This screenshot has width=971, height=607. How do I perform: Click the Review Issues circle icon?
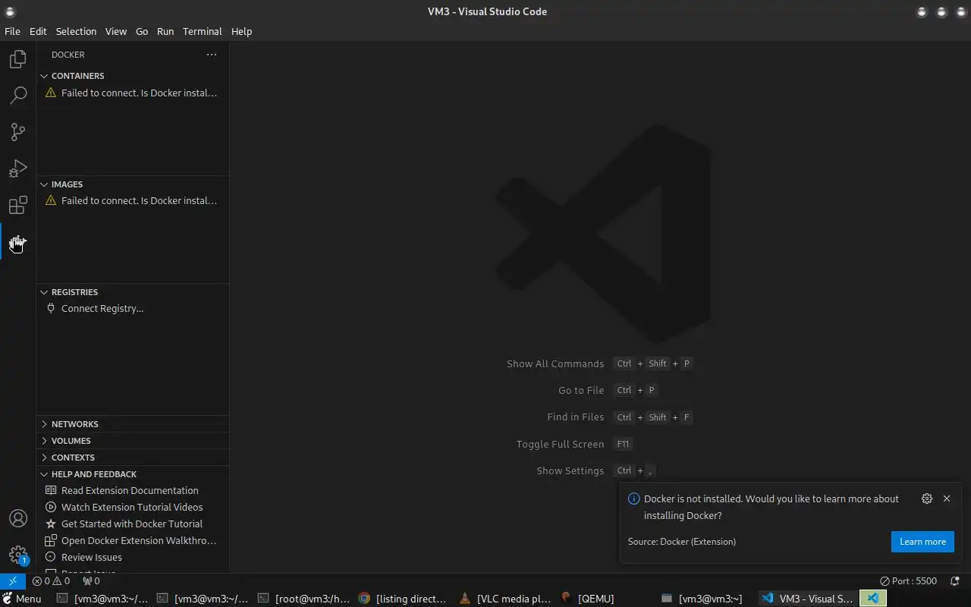(51, 557)
